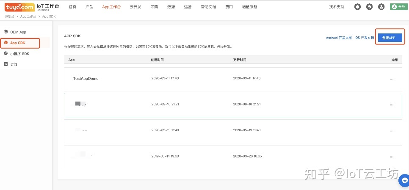The image size is (409, 190).
Task: Open actions menu for 2020-09-10 row
Action: (x=391, y=105)
